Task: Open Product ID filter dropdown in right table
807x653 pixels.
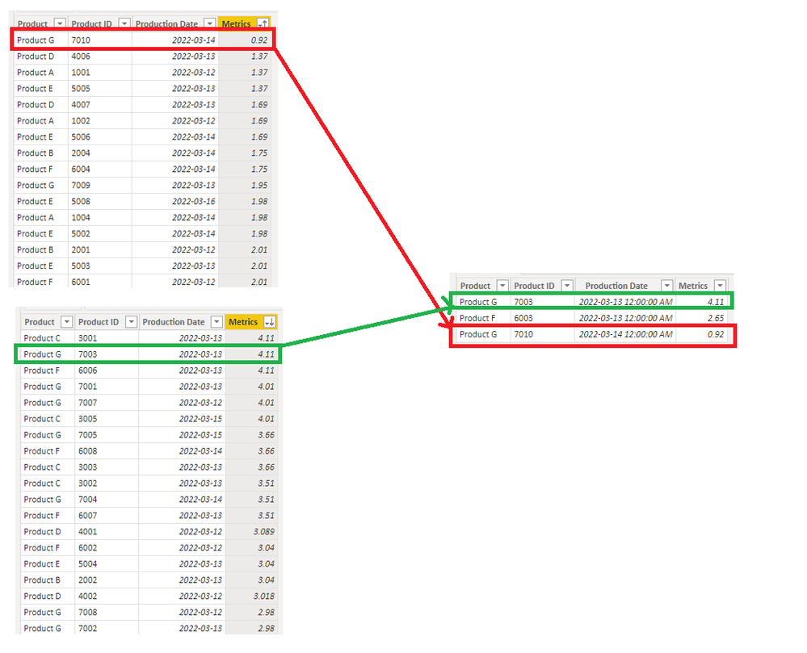Action: 567,286
